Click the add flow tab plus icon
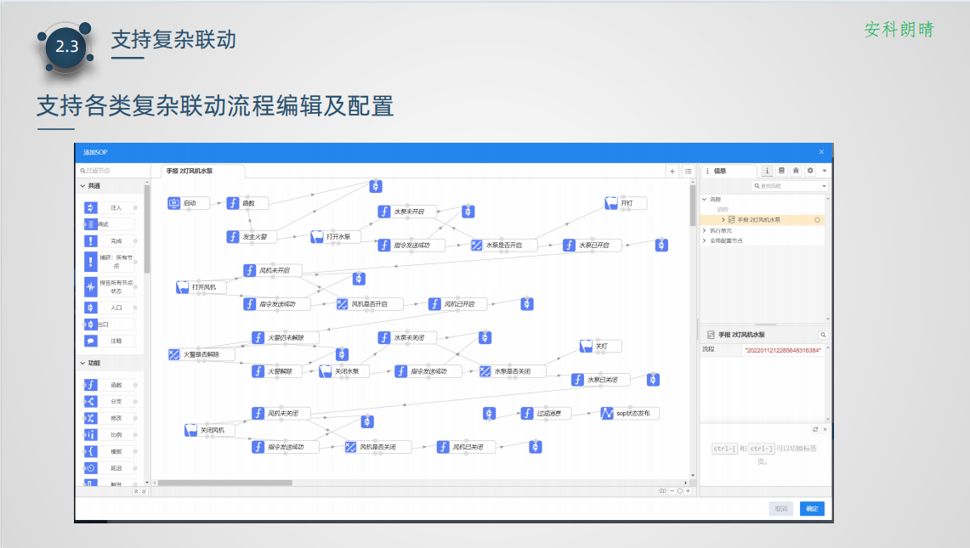The width and height of the screenshot is (970, 548). pos(672,171)
